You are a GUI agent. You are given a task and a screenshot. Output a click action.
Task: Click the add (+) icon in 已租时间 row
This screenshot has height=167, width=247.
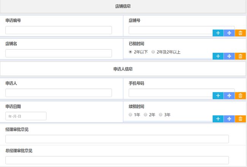(218, 56)
